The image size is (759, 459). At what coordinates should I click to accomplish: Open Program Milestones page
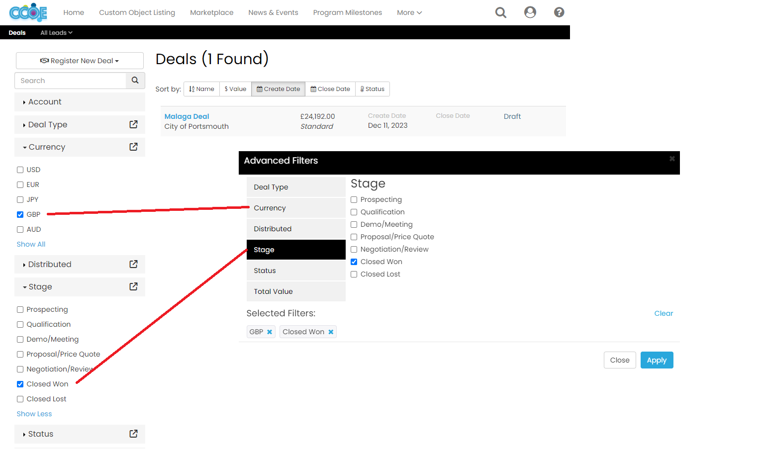click(x=348, y=12)
